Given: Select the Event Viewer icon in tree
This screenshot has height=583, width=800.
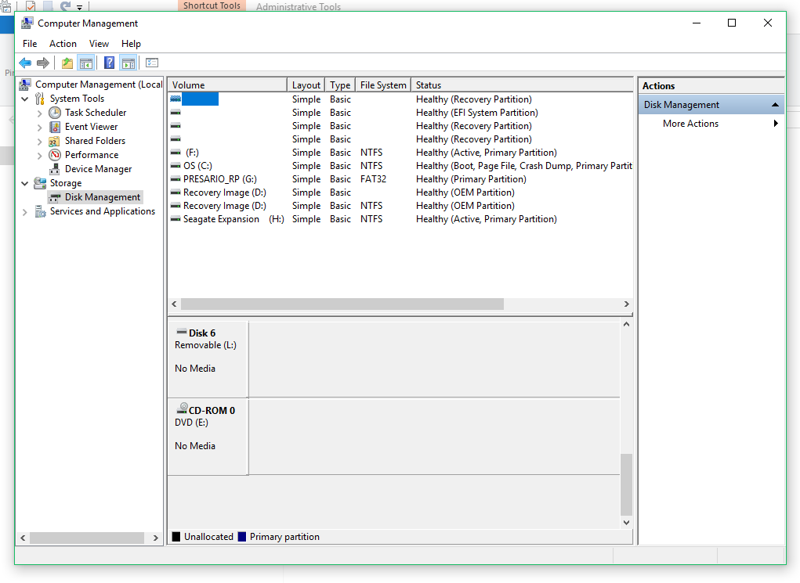Looking at the screenshot, I should tap(55, 127).
